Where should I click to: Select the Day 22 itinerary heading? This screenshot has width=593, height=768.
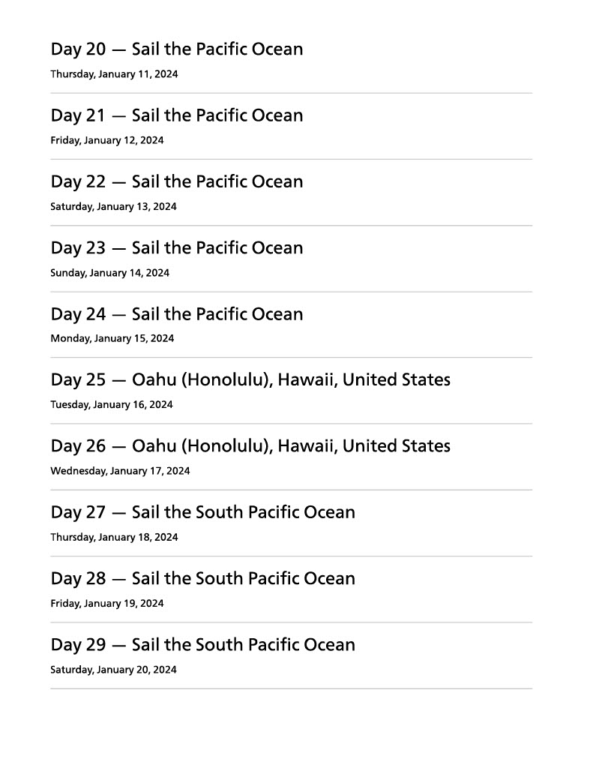(x=177, y=181)
